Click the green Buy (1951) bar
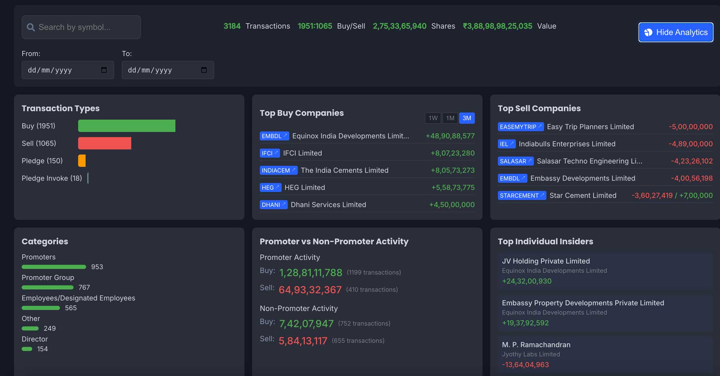720x376 pixels. pos(127,126)
